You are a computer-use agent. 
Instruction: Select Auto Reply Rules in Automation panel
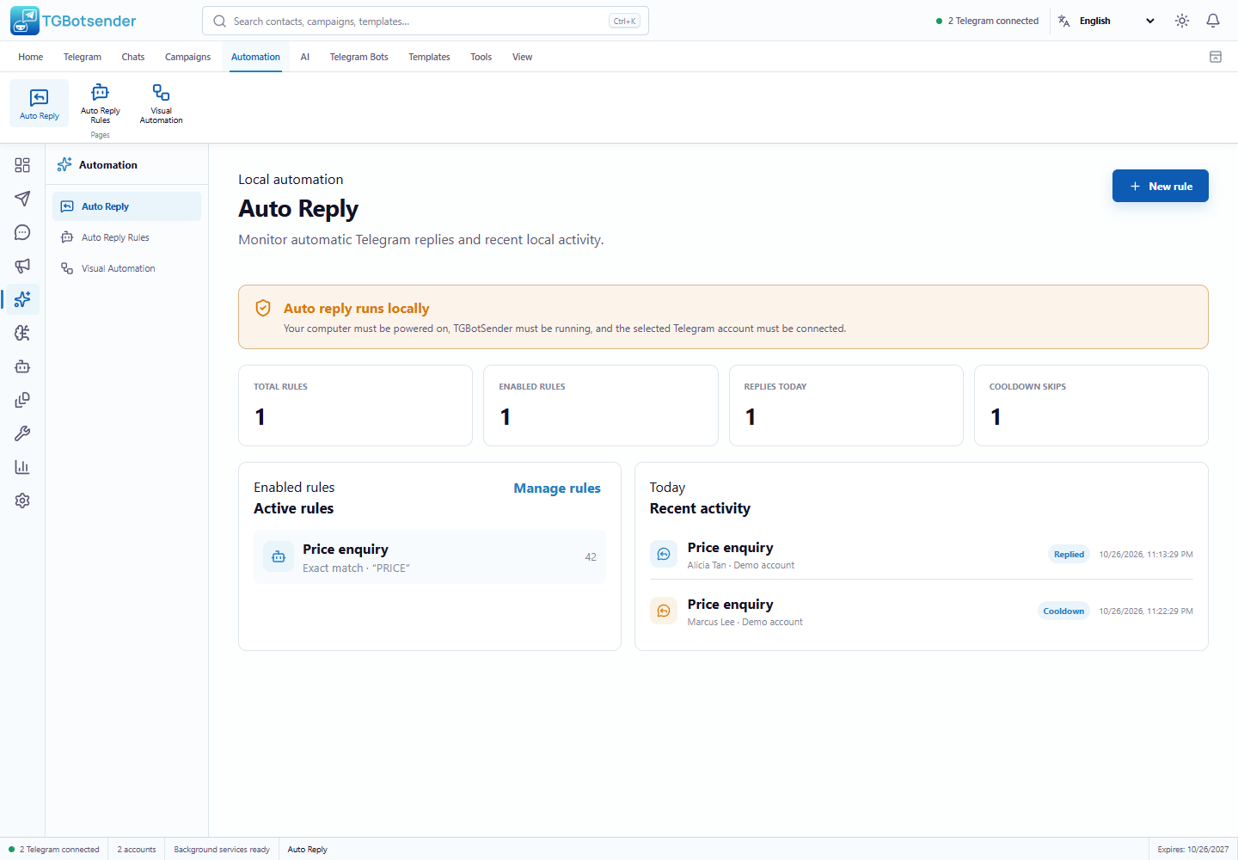click(126, 237)
